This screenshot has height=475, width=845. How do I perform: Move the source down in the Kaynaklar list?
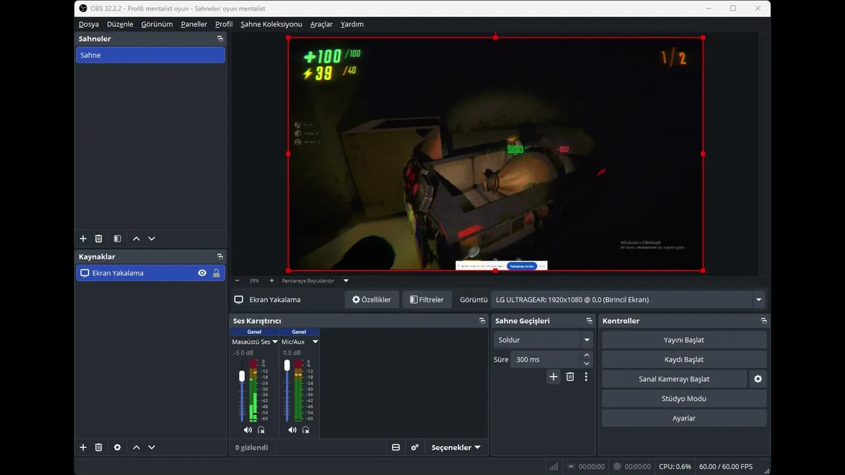[152, 447]
